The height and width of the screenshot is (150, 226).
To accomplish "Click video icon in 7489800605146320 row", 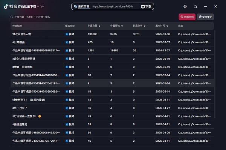I will point(67,133).
